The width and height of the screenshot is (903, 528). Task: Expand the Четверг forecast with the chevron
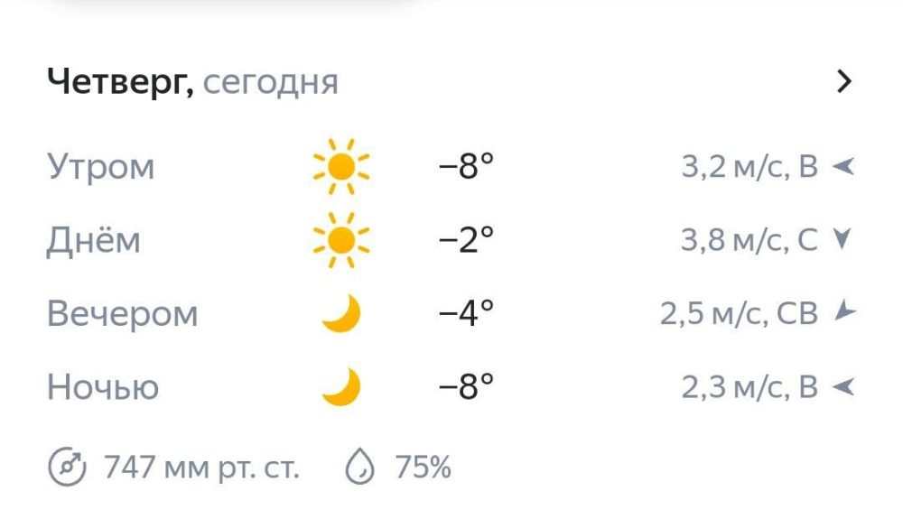point(845,80)
